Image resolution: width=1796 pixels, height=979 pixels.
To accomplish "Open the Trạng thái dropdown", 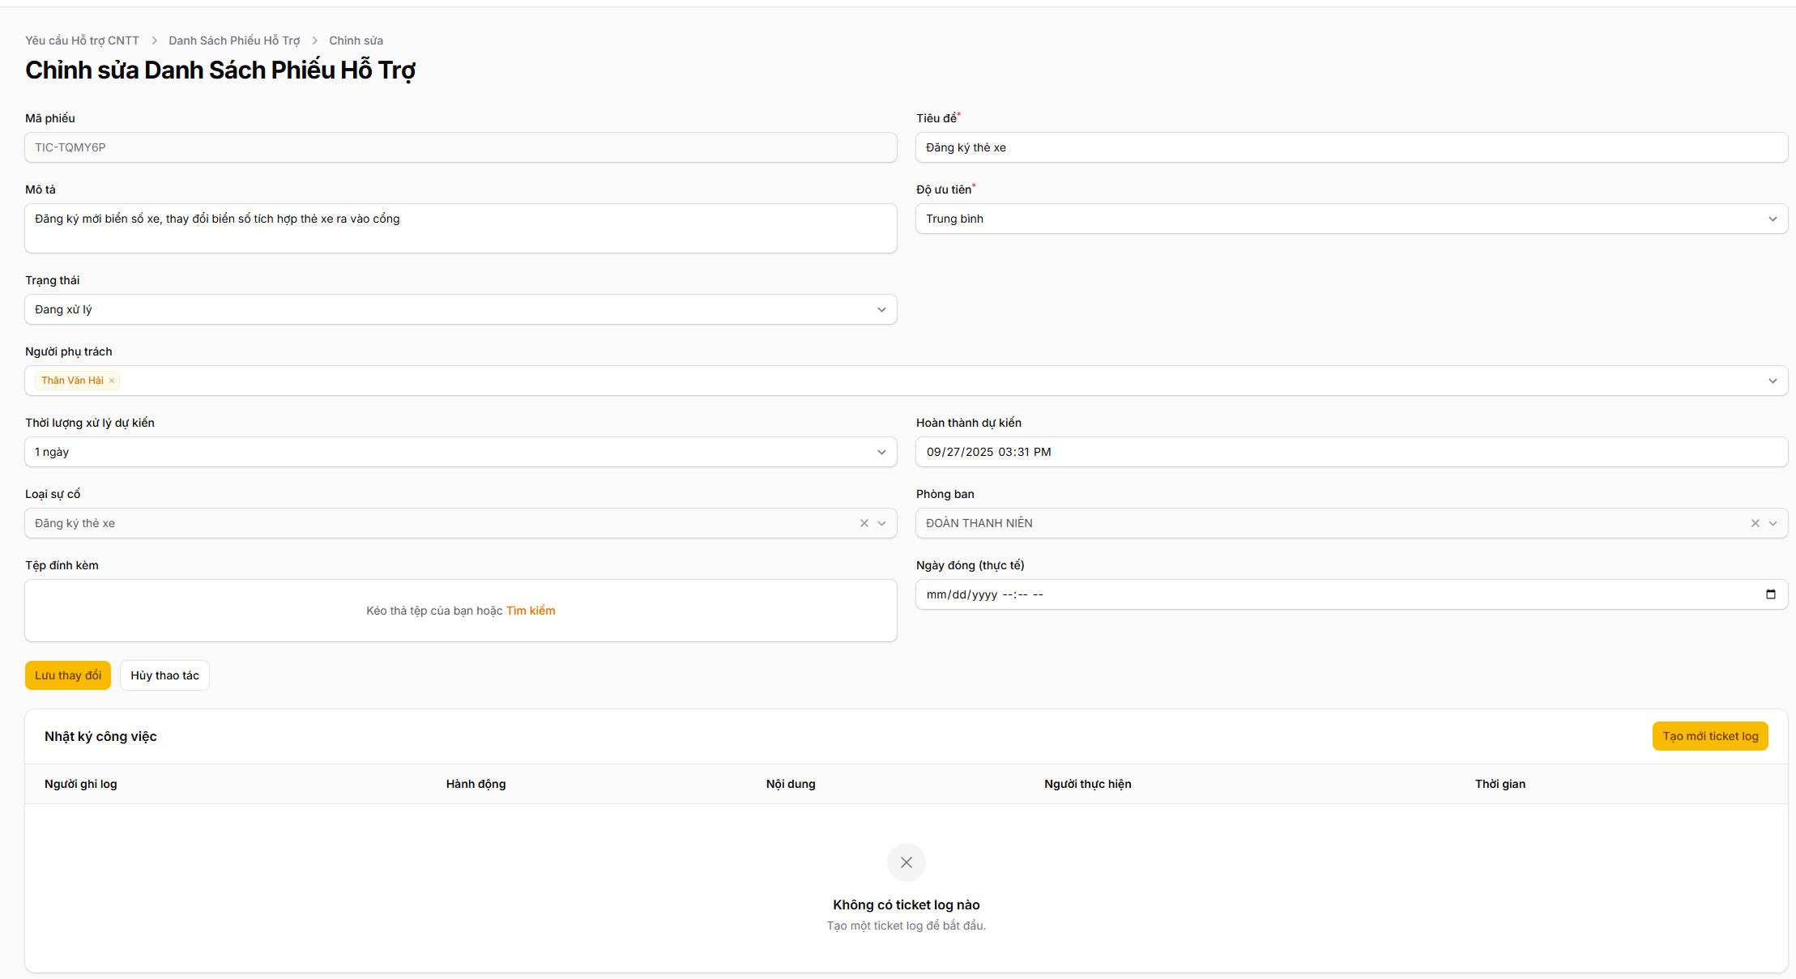I will click(881, 309).
